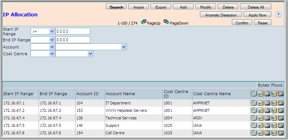This screenshot has width=288, height=140.
Task: Click the Import button
Action: pyautogui.click(x=138, y=7)
